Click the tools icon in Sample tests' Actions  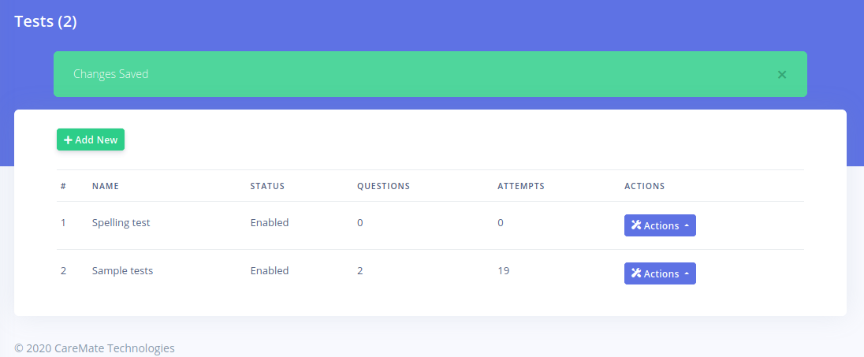(x=636, y=273)
